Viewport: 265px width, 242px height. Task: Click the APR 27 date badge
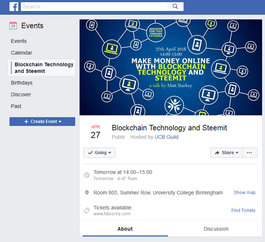tap(96, 132)
